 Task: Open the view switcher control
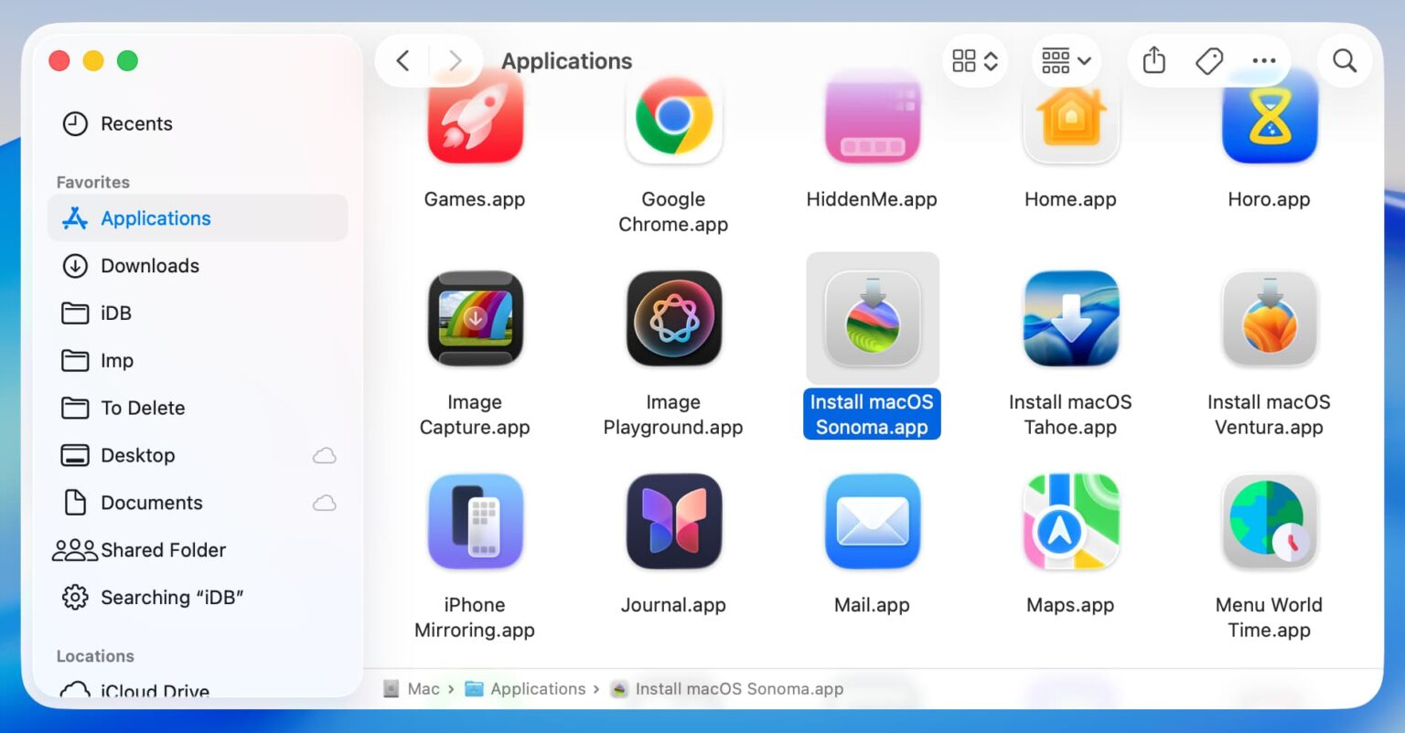(x=974, y=60)
